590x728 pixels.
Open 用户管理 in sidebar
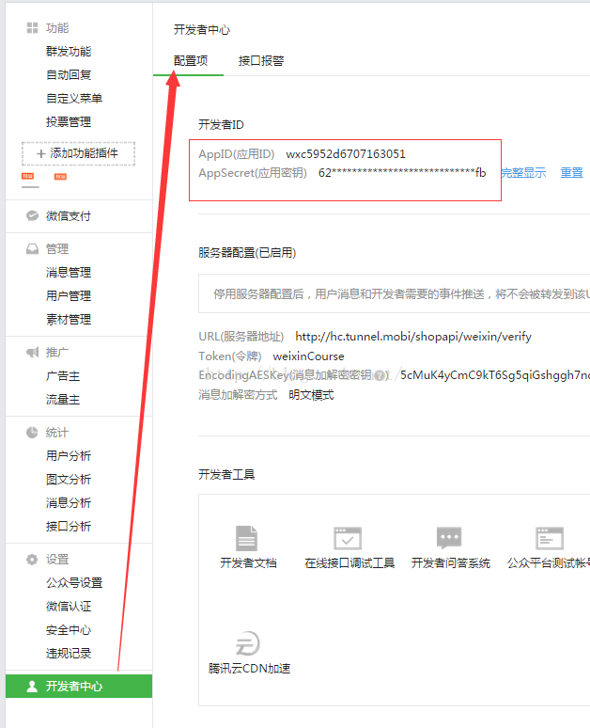(69, 295)
